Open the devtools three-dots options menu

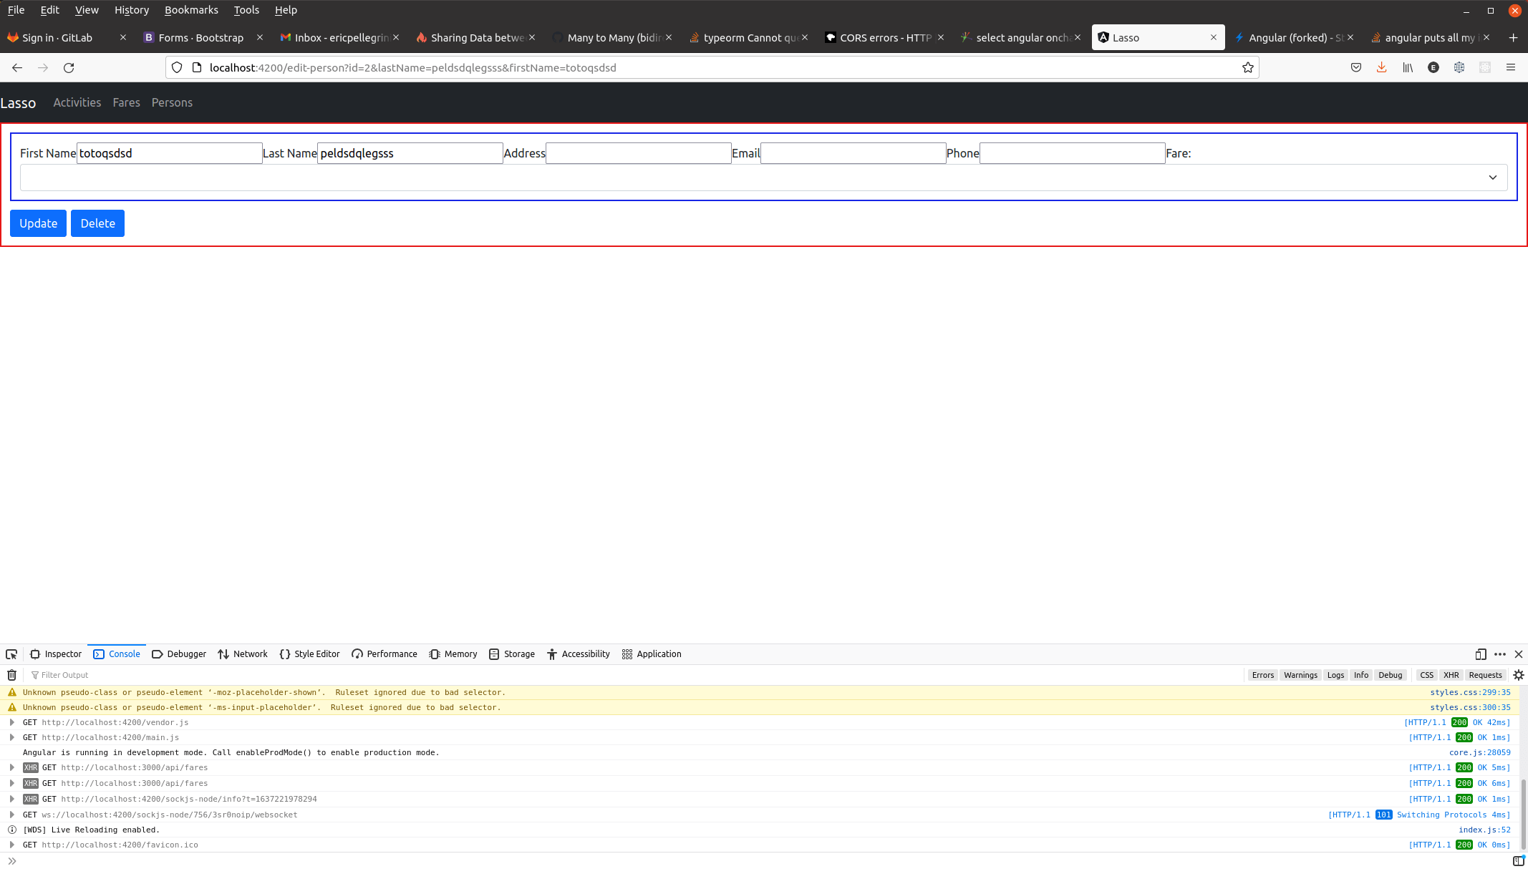(x=1500, y=654)
